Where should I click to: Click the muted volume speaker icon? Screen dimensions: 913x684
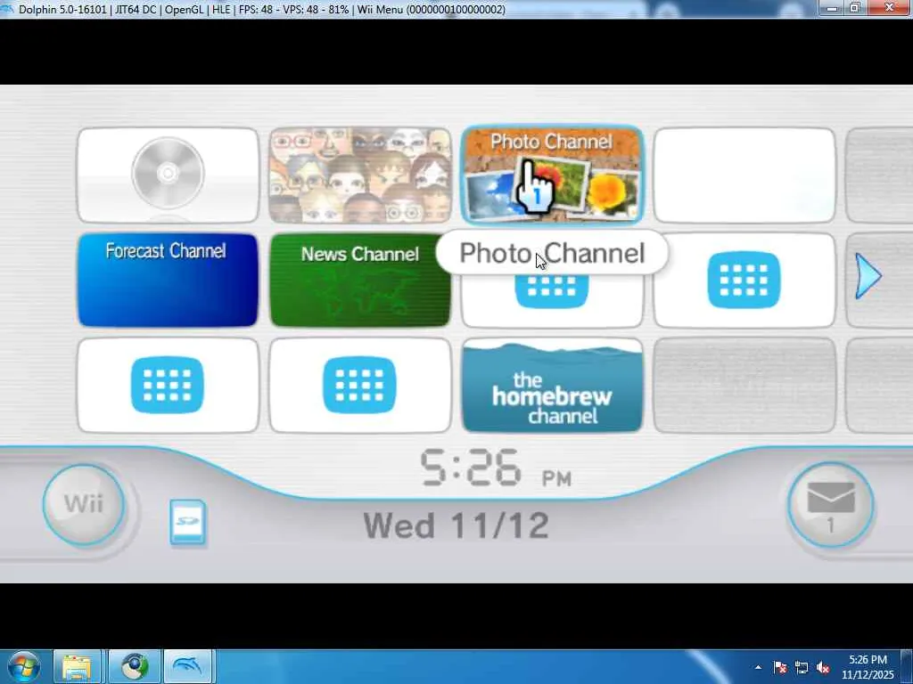tap(823, 667)
